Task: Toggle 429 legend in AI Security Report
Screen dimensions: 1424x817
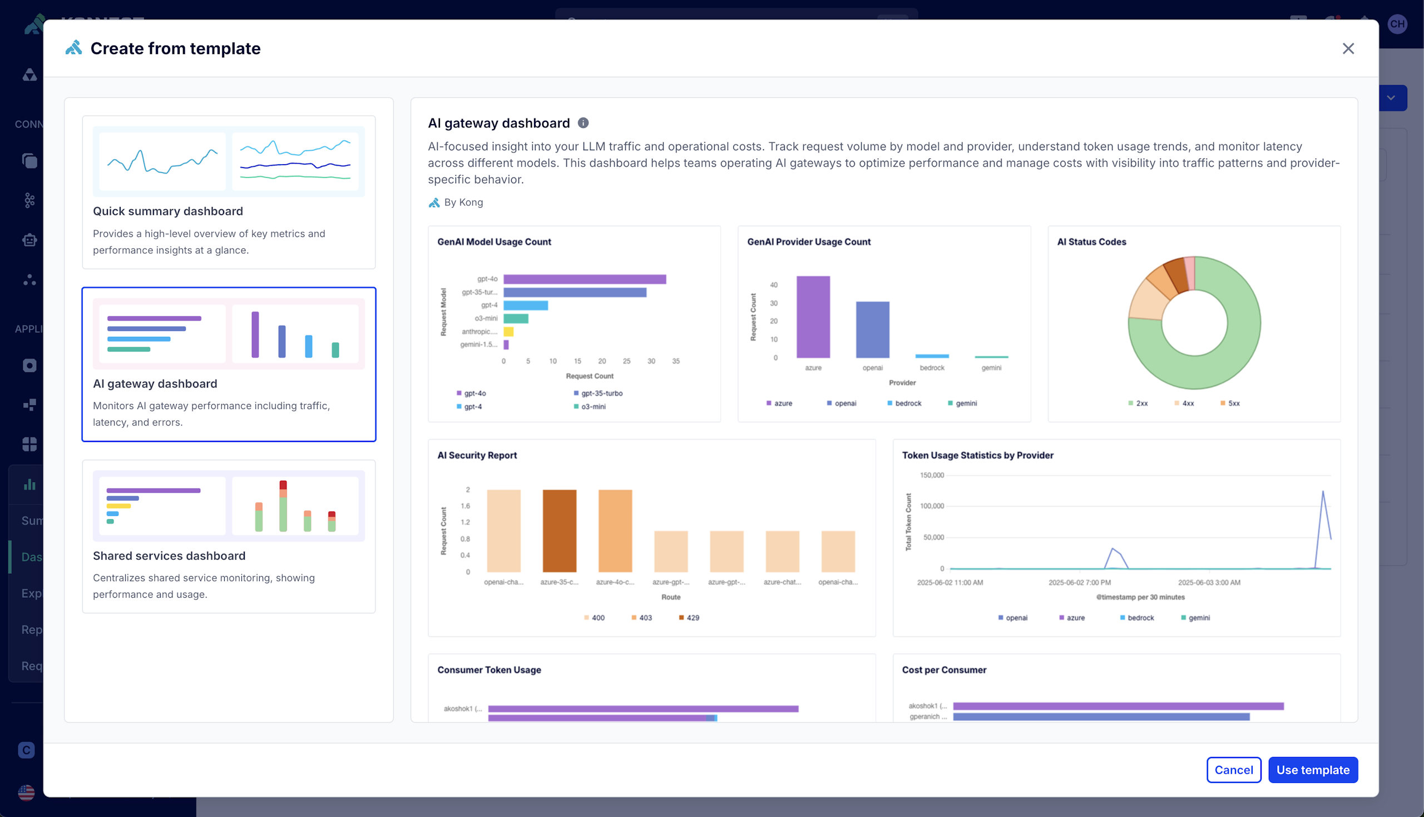Action: (x=689, y=618)
